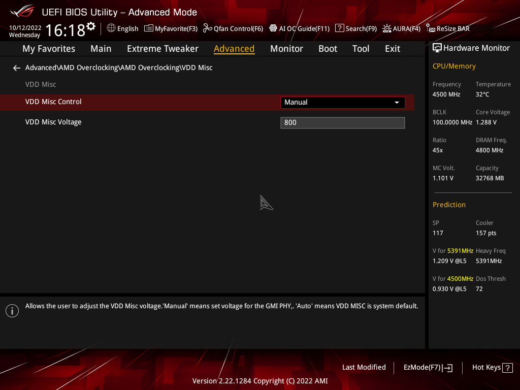Click the version copyright text
Viewport: 520px width, 390px height.
260,381
